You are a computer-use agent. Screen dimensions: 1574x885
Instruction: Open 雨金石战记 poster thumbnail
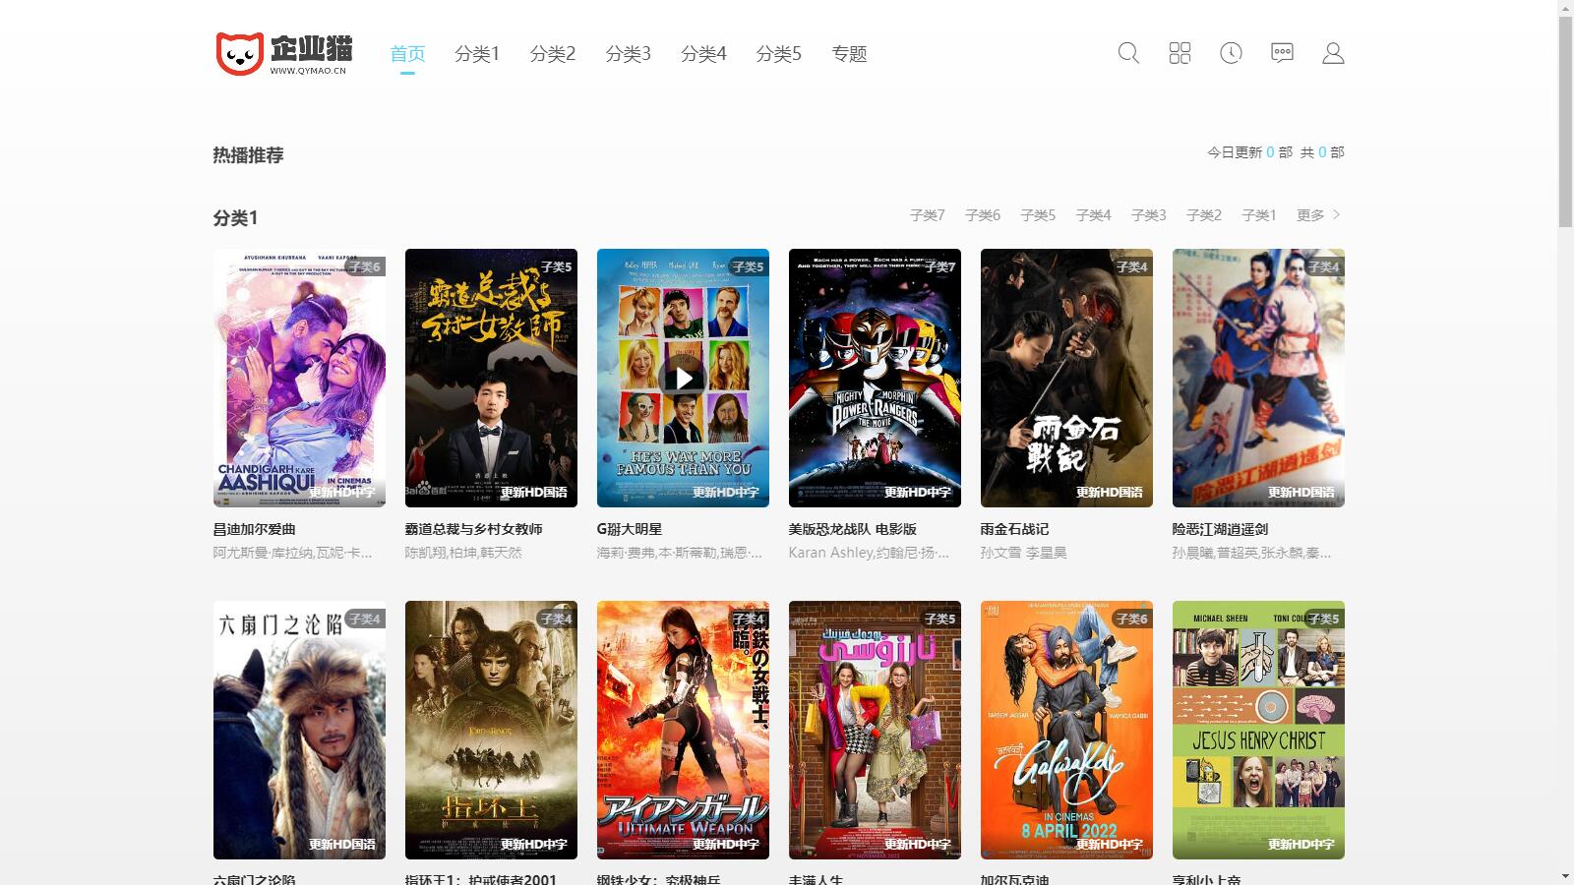1066,378
